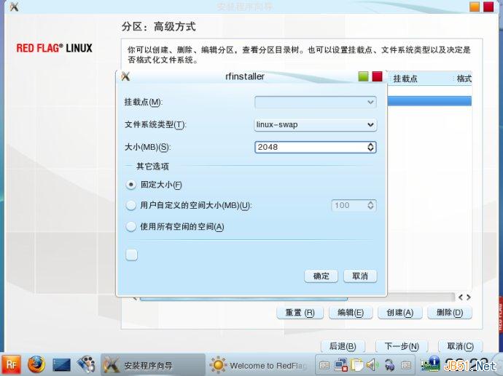Click the 挂载点 column header
The height and width of the screenshot is (376, 503).
pos(405,79)
